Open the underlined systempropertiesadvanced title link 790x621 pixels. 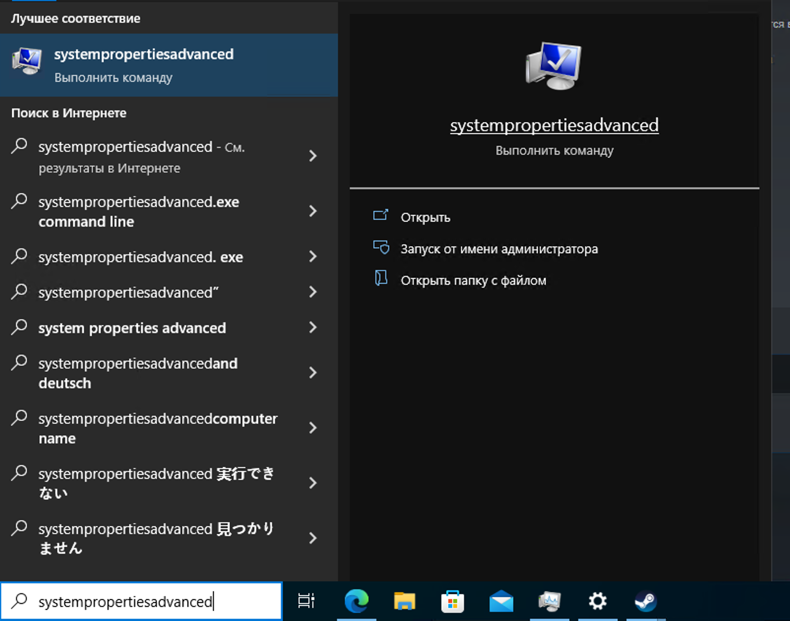tap(554, 125)
